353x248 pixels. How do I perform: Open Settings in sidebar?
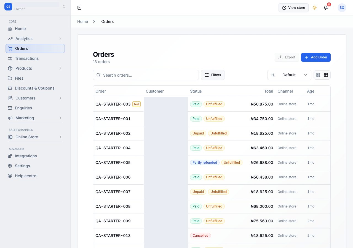click(35, 166)
